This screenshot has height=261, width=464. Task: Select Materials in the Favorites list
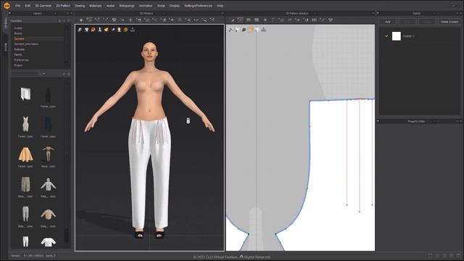(x=20, y=49)
